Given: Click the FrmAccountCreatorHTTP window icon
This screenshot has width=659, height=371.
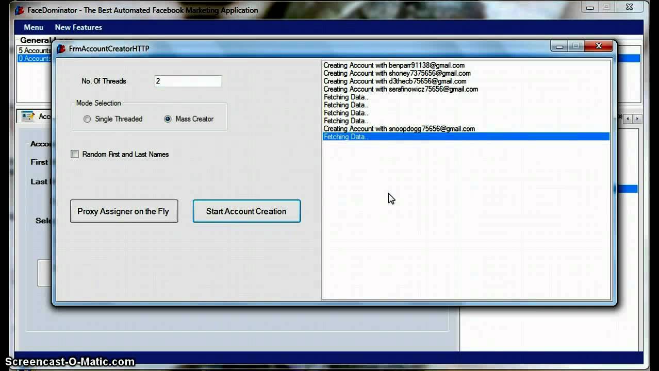Looking at the screenshot, I should pos(61,48).
